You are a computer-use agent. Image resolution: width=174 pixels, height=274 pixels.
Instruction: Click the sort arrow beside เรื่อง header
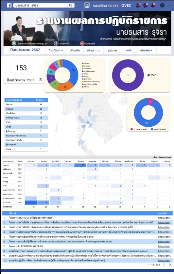18,213
